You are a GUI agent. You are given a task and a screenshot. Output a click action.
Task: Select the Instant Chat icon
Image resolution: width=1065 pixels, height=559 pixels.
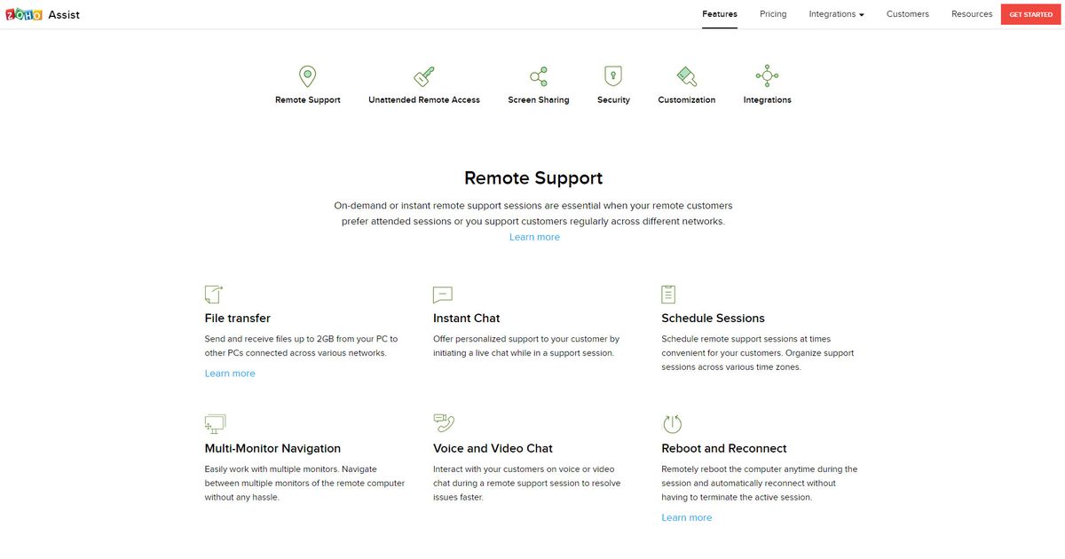coord(442,293)
